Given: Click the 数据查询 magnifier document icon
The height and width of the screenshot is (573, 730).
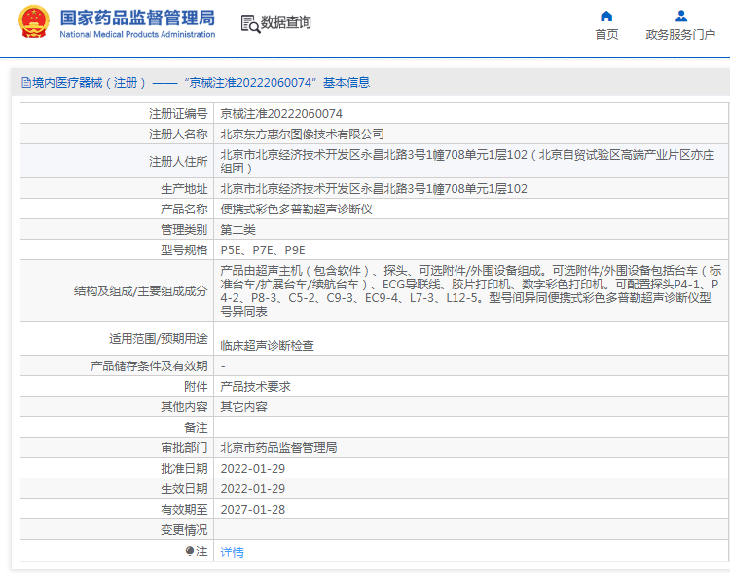Looking at the screenshot, I should 249,23.
